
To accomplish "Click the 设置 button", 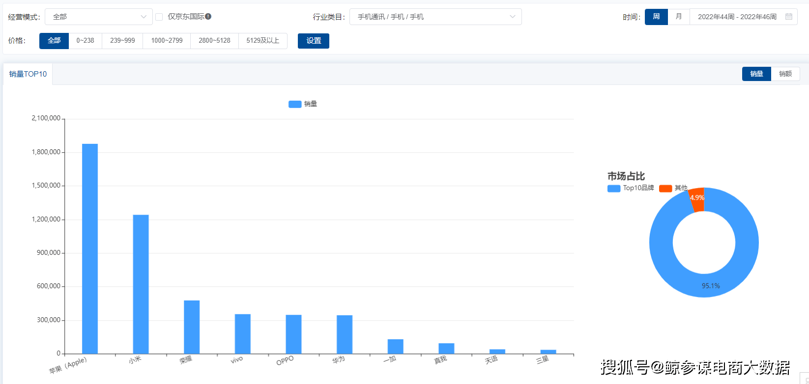I will (314, 41).
